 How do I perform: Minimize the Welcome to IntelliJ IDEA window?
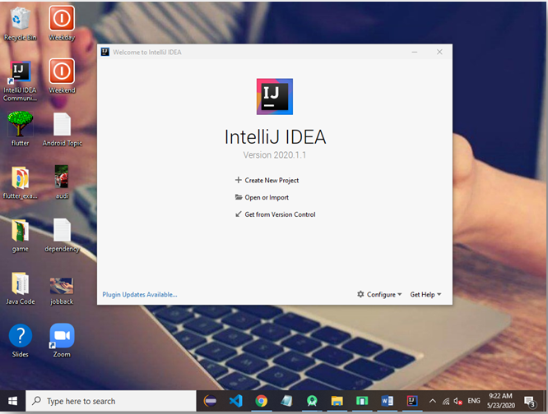[x=415, y=52]
